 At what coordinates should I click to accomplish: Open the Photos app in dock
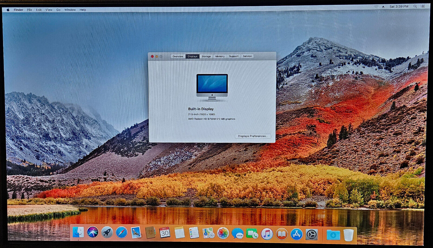pyautogui.click(x=223, y=233)
